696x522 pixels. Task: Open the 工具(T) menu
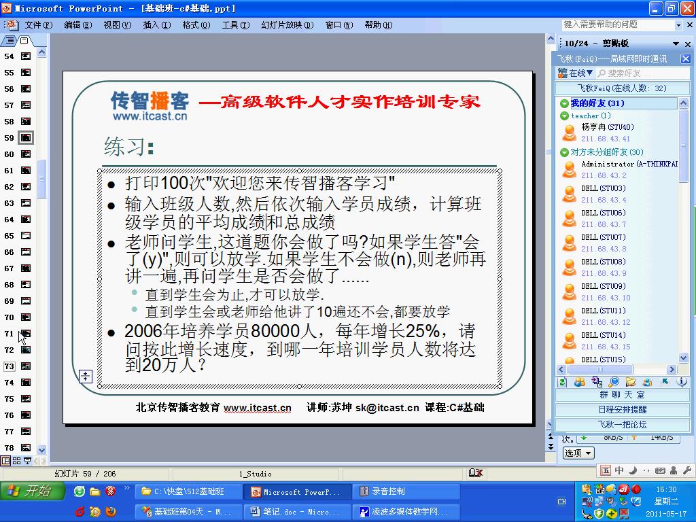click(236, 25)
